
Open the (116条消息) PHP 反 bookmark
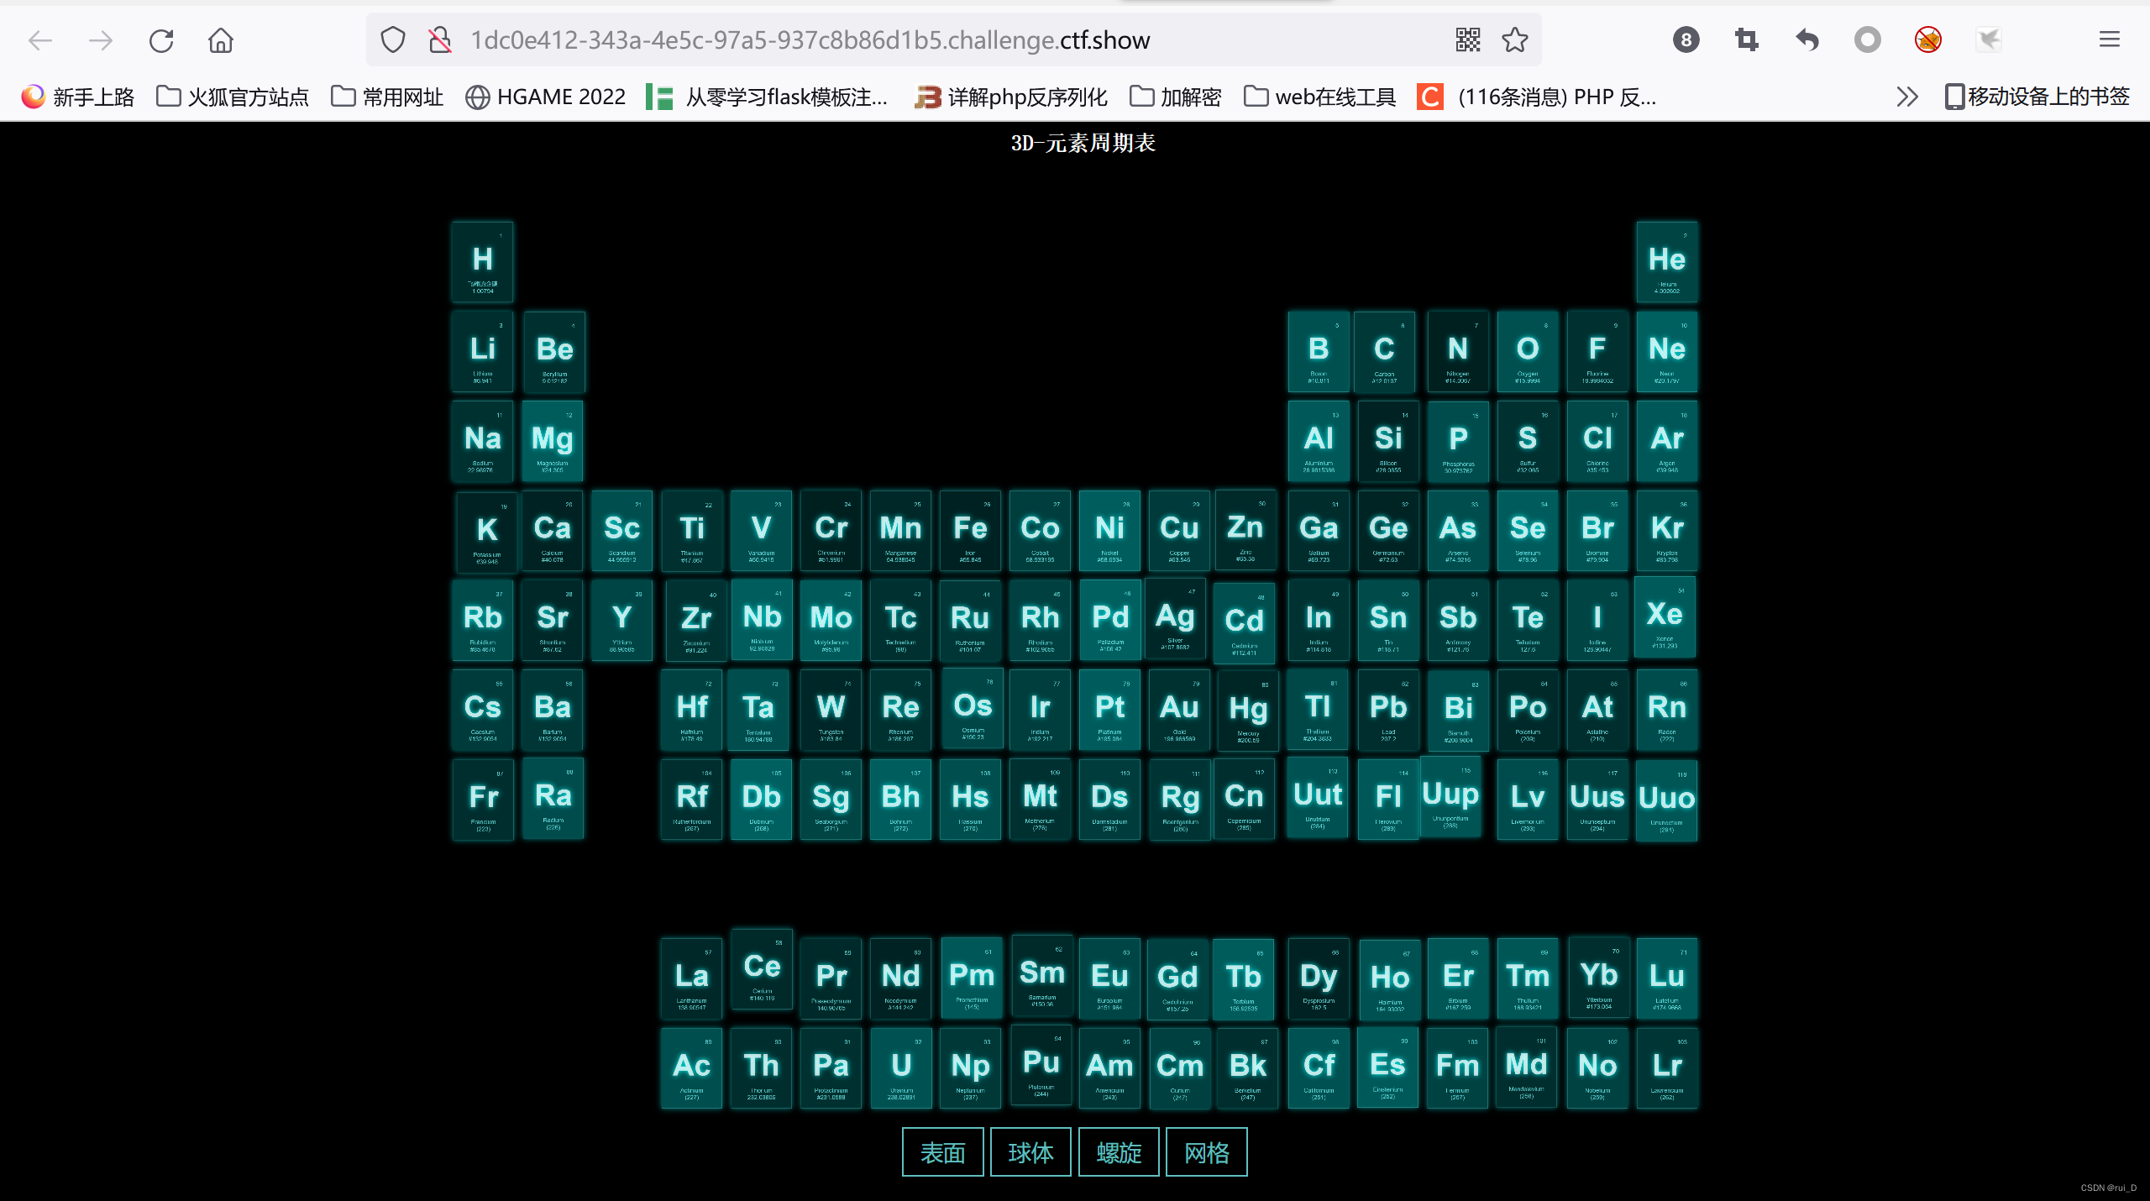pos(1537,97)
